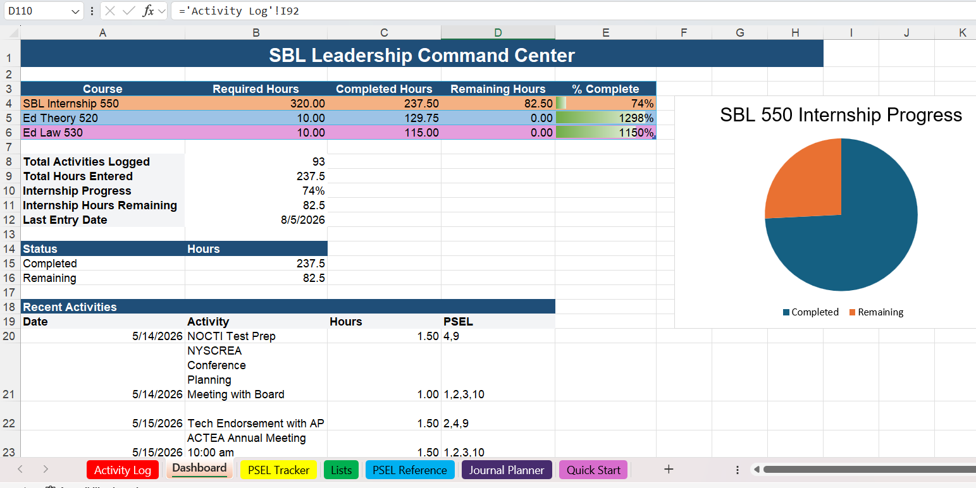Click the NYSCREA Conference Planning activity cell
Viewport: 976px width, 488px height.
256,372
